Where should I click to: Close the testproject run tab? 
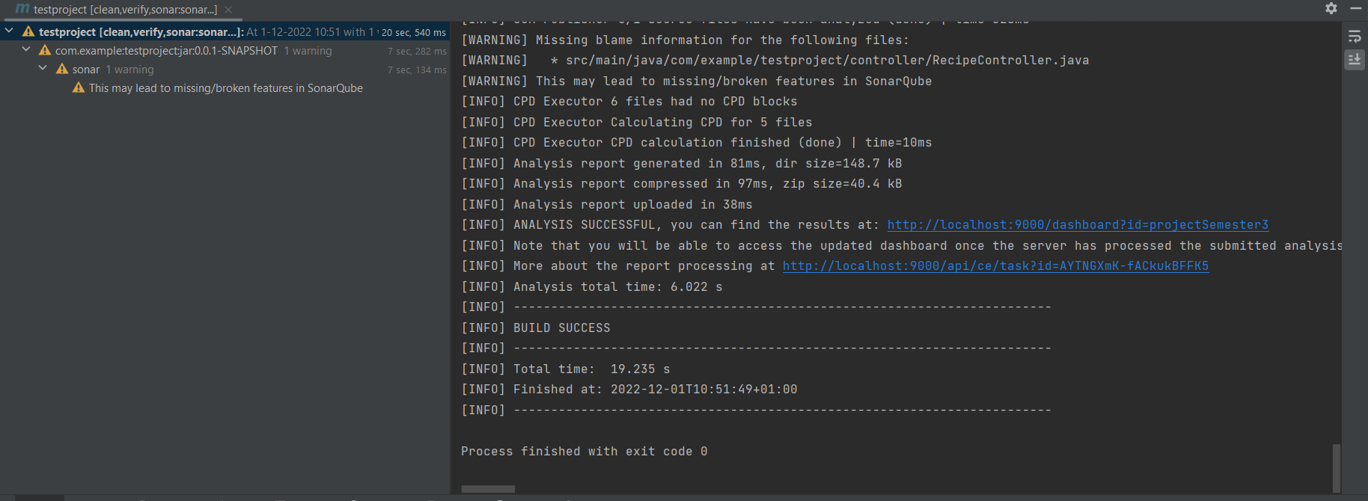pos(228,10)
